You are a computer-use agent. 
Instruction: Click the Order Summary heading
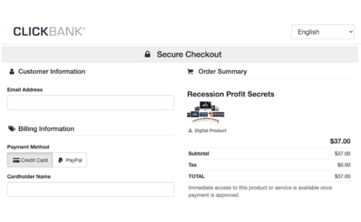(223, 72)
